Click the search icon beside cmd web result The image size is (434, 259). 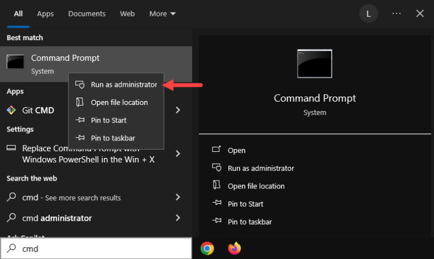click(11, 197)
